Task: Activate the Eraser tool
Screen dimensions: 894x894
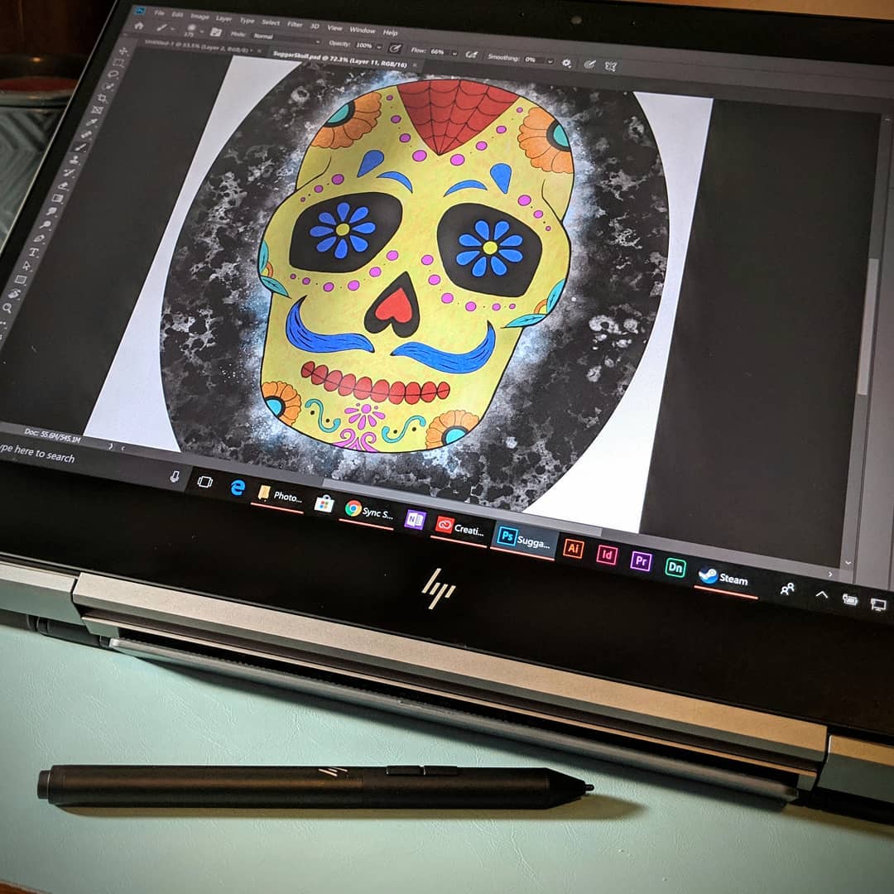Action: pos(64,186)
